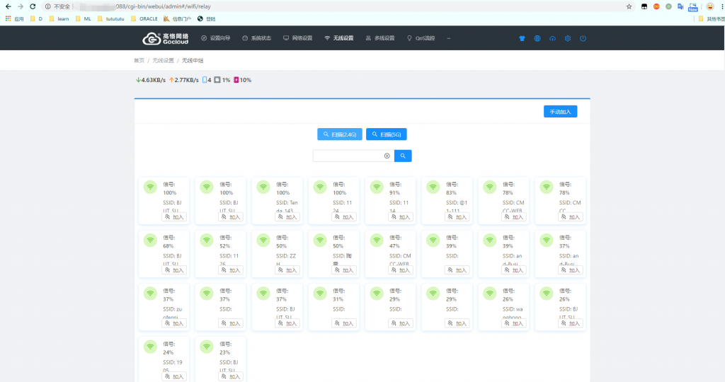Join the 68% signal BJUT network
Screen dimensions: 725x382
174,270
